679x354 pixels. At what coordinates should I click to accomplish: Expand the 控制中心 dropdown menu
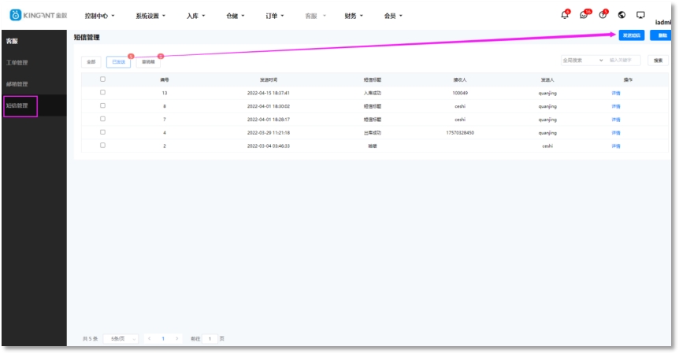tap(99, 16)
